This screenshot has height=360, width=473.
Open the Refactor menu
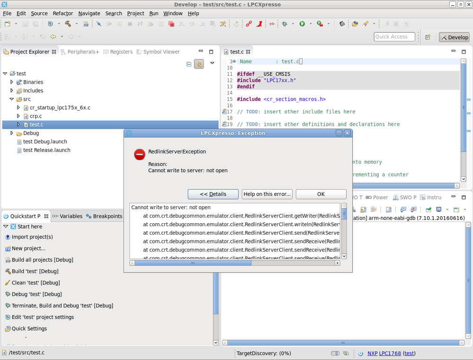point(63,13)
